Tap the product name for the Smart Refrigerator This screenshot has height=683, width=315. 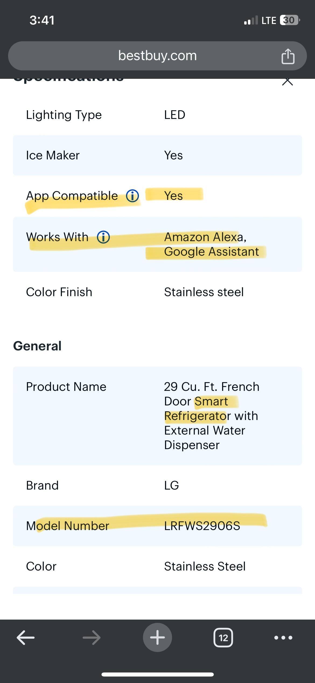pyautogui.click(x=212, y=415)
